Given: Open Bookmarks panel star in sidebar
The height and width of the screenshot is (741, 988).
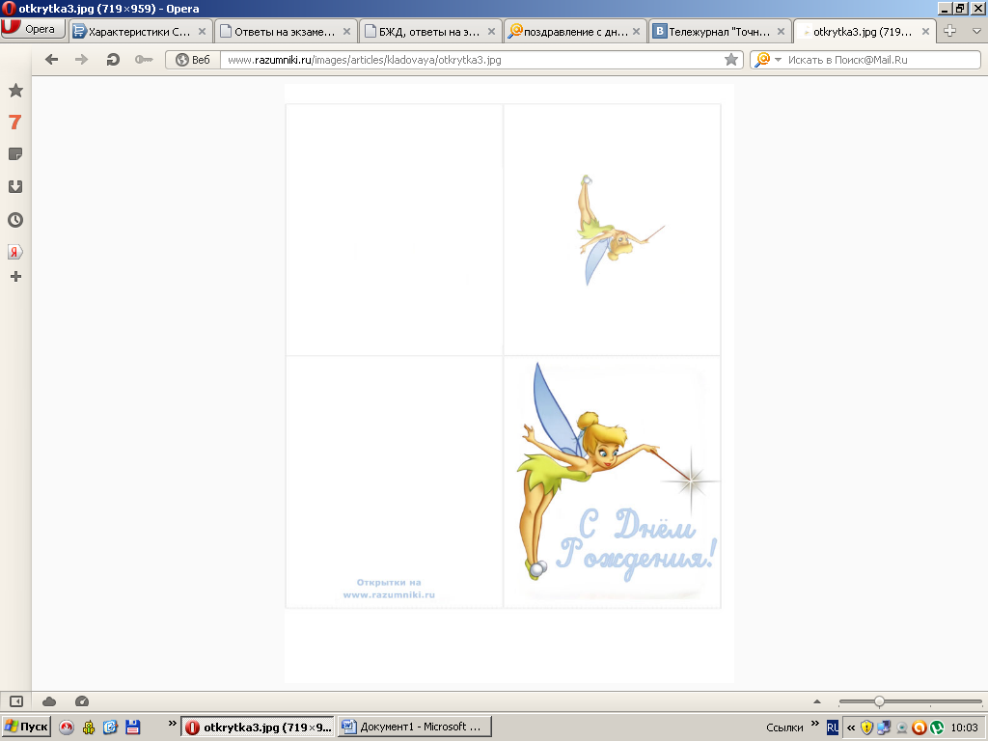Looking at the screenshot, I should tap(15, 91).
